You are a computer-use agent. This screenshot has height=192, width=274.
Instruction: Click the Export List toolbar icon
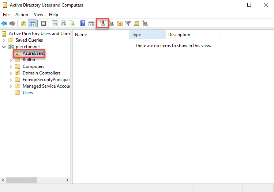click(72, 23)
